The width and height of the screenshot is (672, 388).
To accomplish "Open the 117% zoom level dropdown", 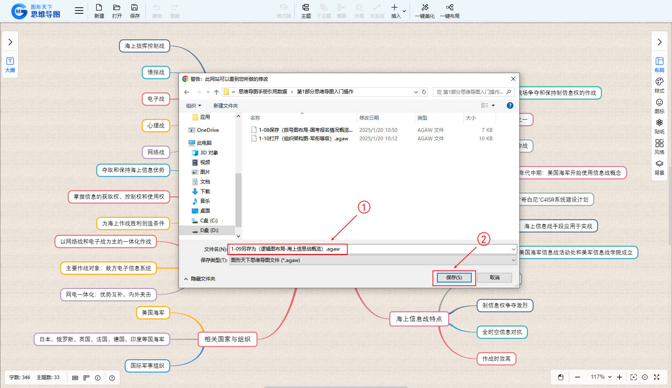I will 601,377.
